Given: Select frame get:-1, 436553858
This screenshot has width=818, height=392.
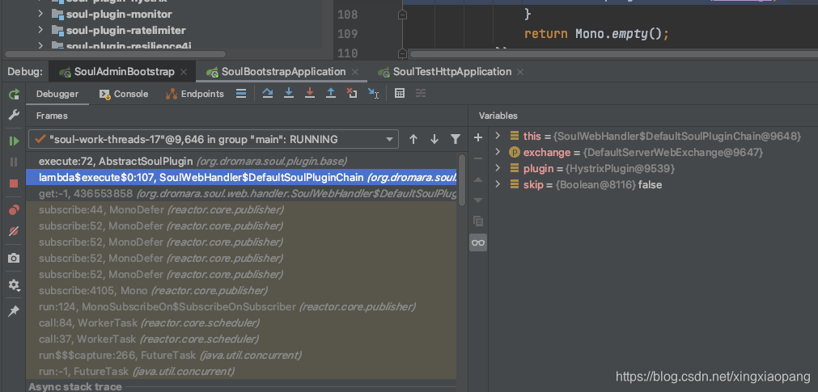Looking at the screenshot, I should [241, 193].
